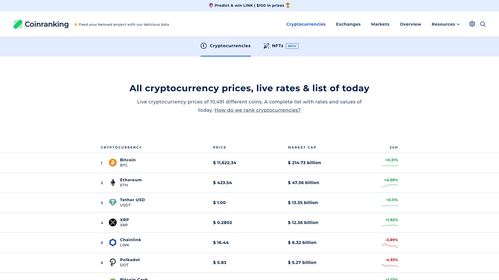Viewport: 499px width, 280px height.
Task: Open settings via the gear icon
Action: [x=472, y=24]
